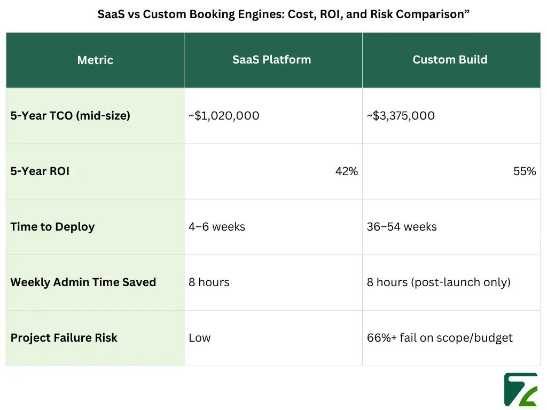Click the 55% ROI value
This screenshot has height=410, width=547.
click(525, 171)
